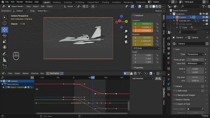This screenshot has width=210, height=118.
Task: Toggle camera view icon in viewport
Action: click(126, 42)
